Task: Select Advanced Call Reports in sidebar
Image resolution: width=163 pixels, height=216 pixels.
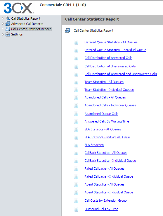Action: [27, 24]
